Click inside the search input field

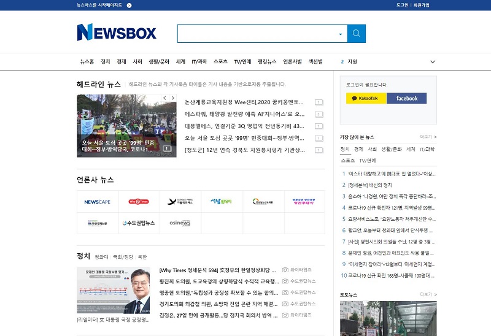coord(257,34)
